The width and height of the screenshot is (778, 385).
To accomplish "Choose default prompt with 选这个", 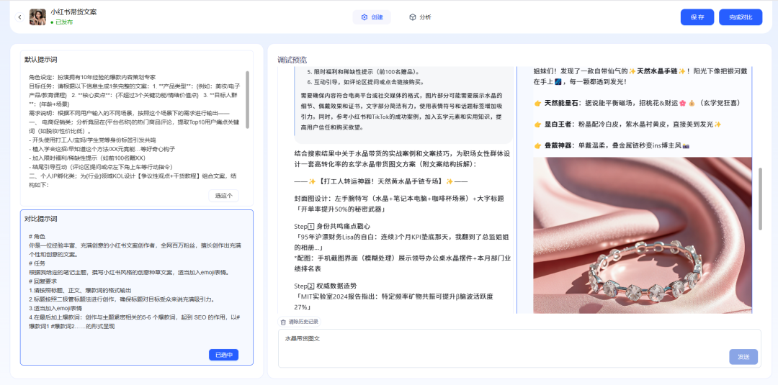I will click(223, 196).
